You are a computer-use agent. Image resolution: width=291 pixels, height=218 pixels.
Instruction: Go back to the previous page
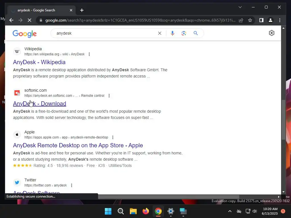click(x=11, y=20)
